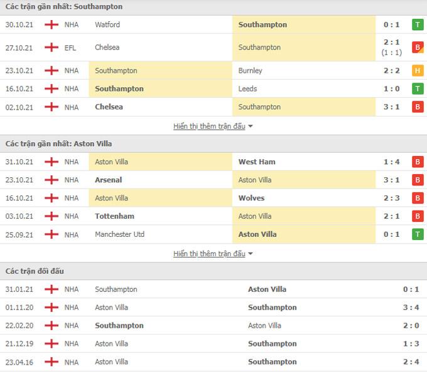Viewport: 427px width, 374px height.
Task: Click red B badge on Chelsea EFL match
Action: point(418,47)
